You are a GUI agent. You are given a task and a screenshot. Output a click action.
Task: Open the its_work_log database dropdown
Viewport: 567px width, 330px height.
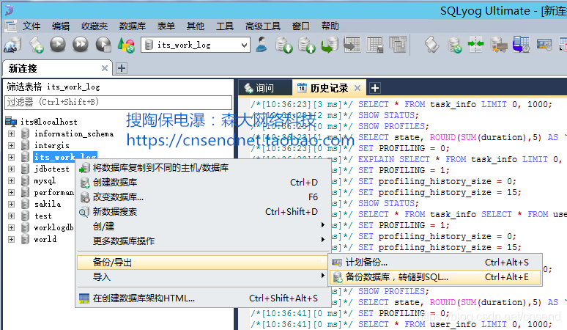pyautogui.click(x=245, y=45)
